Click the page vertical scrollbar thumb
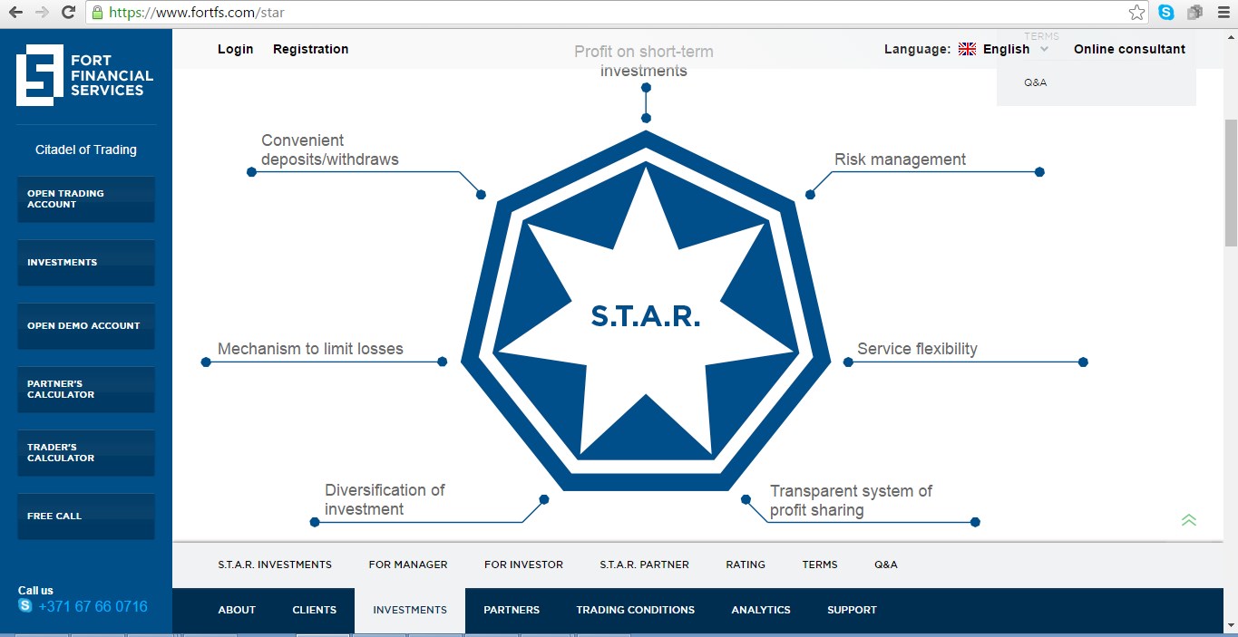 [x=1231, y=181]
